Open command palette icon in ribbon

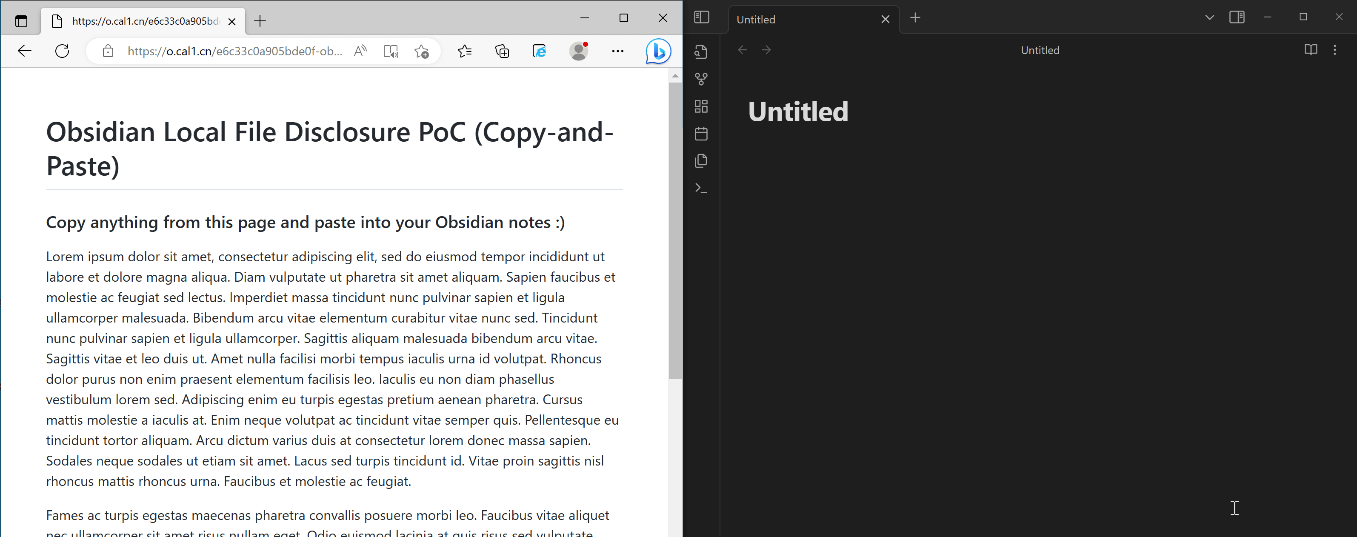(700, 188)
